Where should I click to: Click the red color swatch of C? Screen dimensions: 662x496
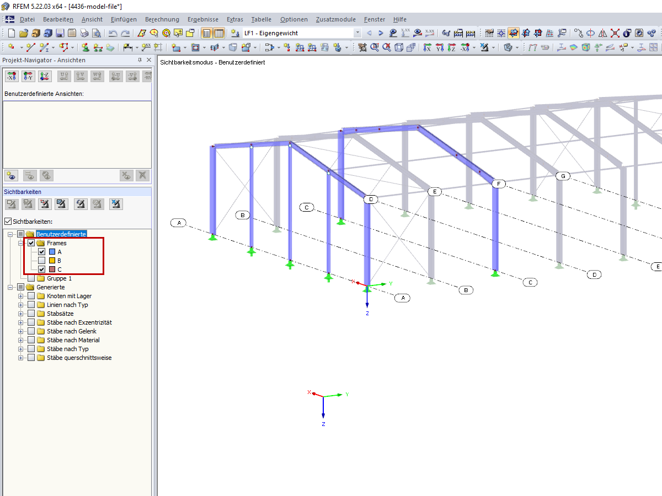click(52, 269)
